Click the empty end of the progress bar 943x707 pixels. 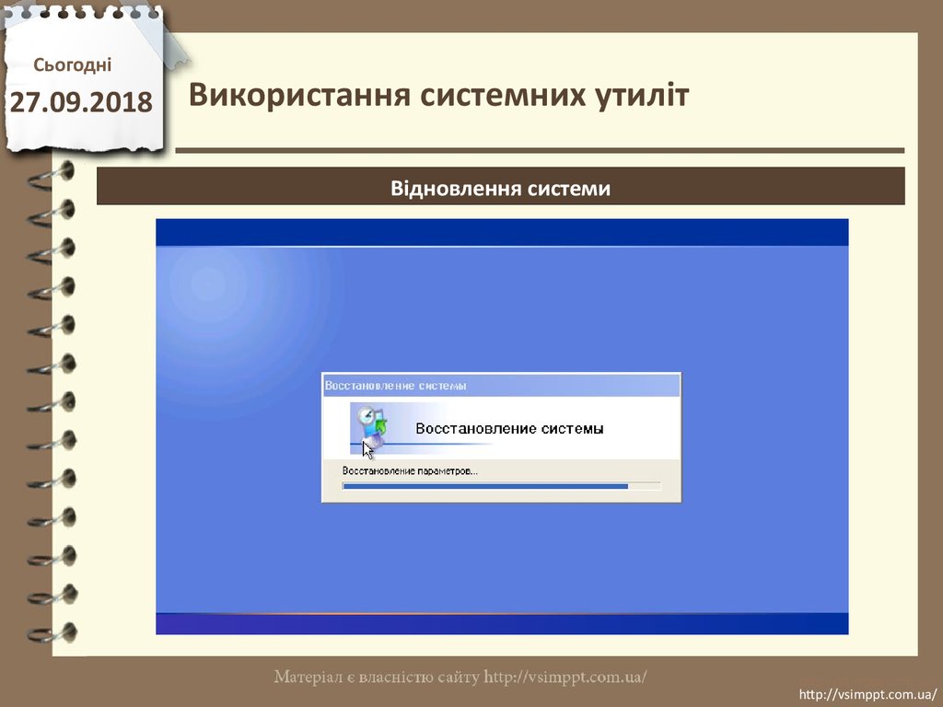click(x=645, y=485)
